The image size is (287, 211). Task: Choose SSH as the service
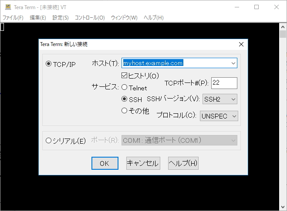tap(125, 99)
